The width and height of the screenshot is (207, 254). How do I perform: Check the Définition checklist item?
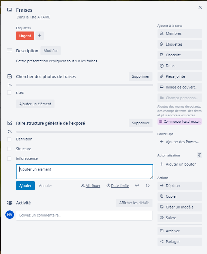[x=9, y=139]
